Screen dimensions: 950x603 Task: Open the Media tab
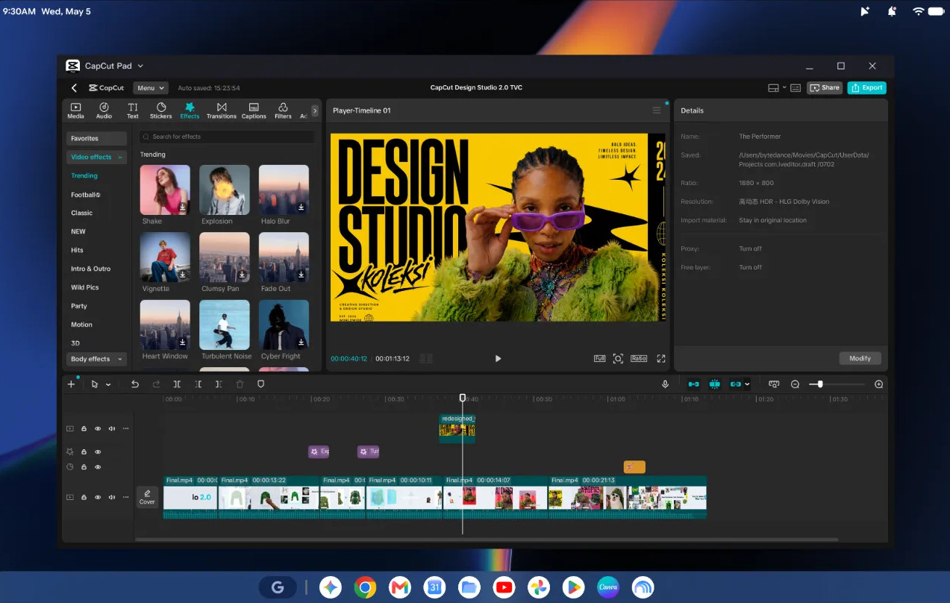point(75,110)
